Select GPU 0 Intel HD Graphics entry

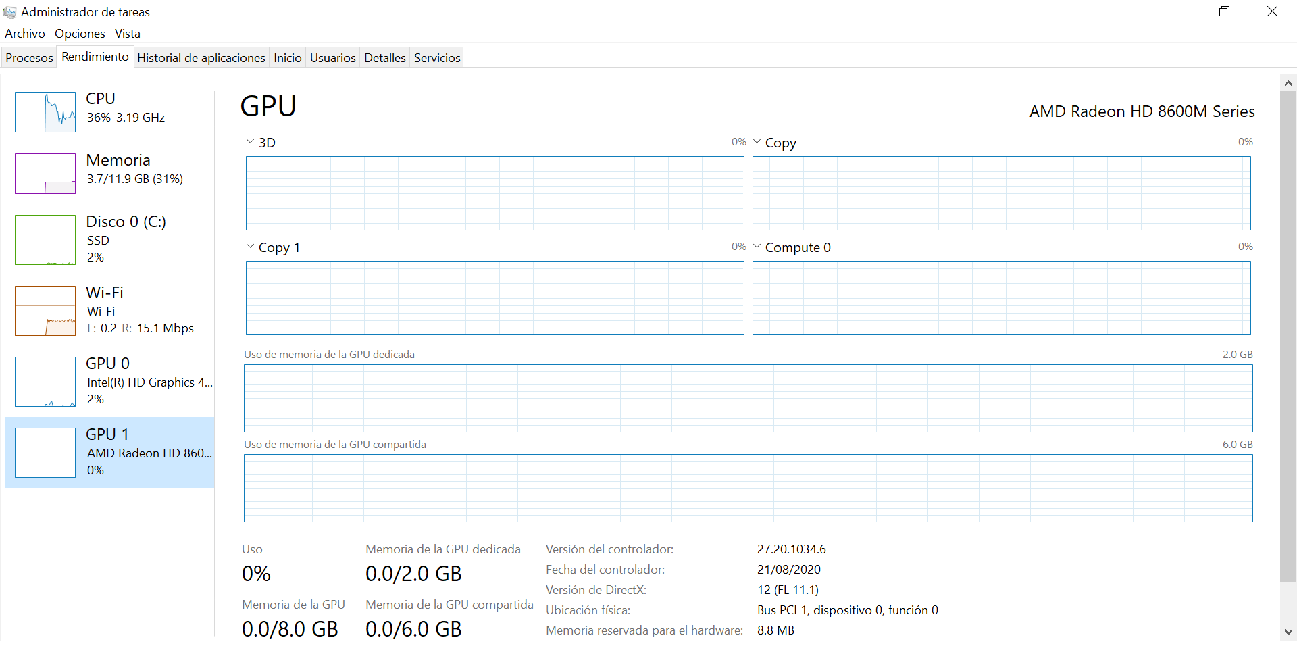point(109,382)
